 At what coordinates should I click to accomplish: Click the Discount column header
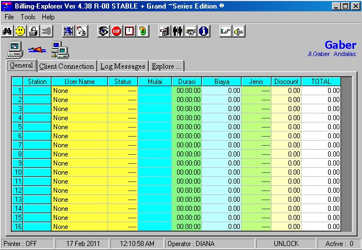pyautogui.click(x=286, y=82)
